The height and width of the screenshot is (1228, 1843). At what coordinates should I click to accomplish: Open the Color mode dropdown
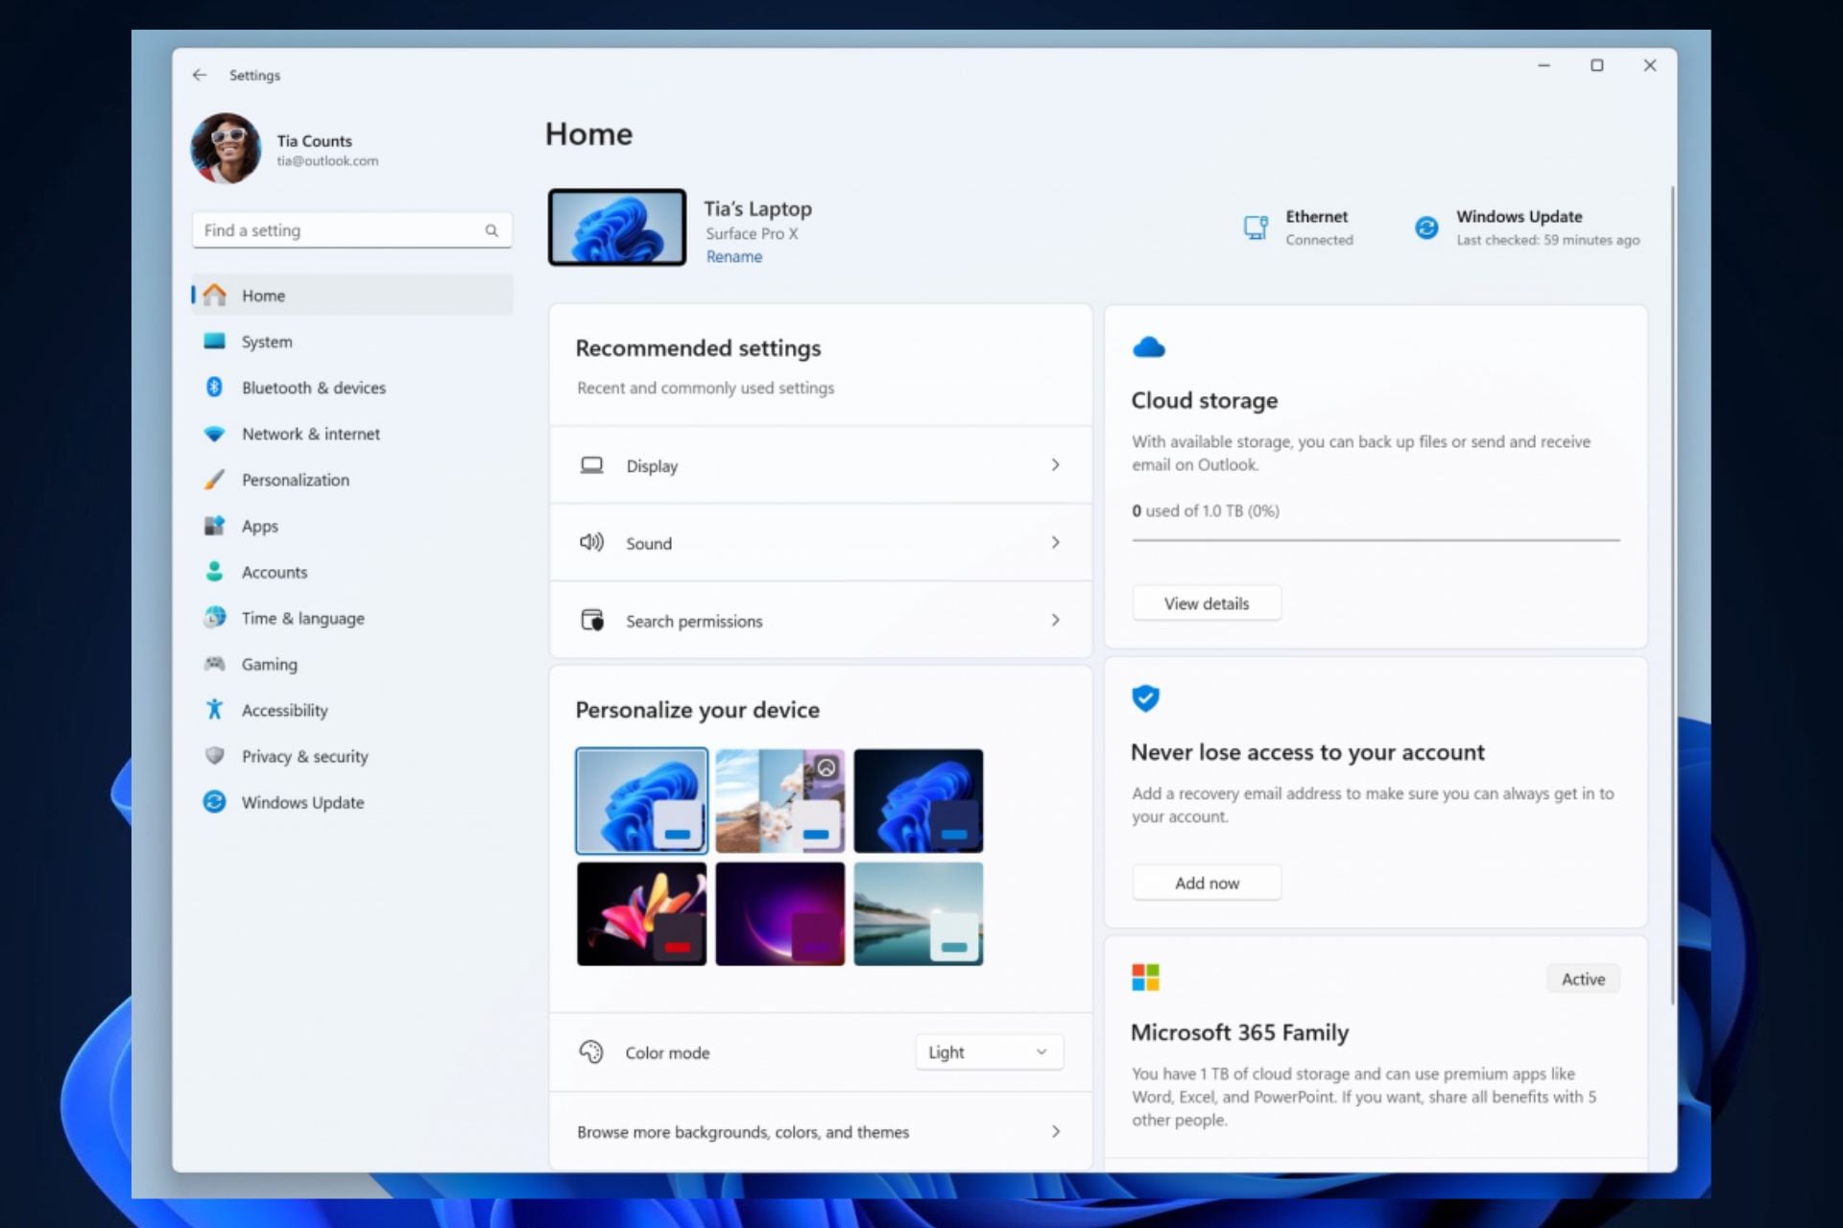988,1052
